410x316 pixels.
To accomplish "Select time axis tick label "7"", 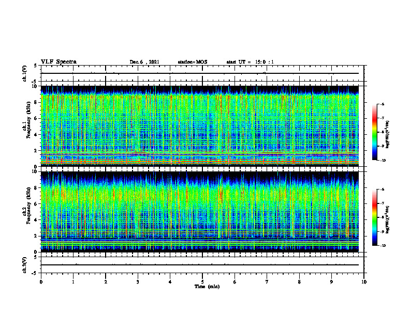I will click(267, 282).
